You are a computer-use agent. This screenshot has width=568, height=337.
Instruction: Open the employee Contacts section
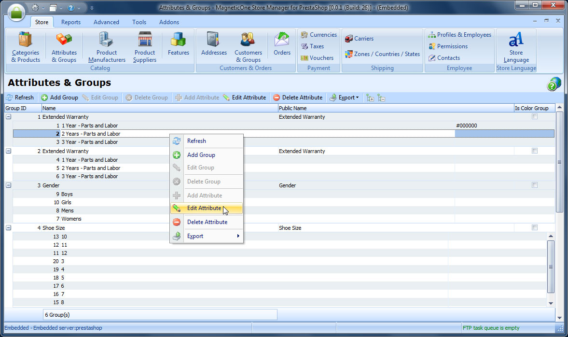click(x=444, y=58)
